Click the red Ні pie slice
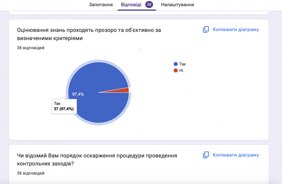Screen dimensions: 282x184 (x=122, y=90)
